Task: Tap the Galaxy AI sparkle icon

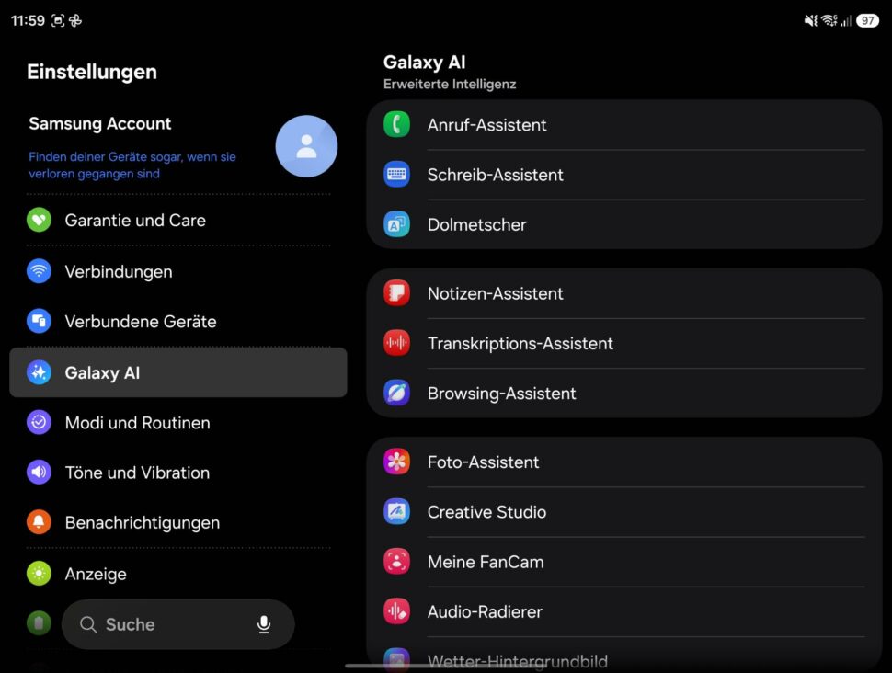Action: tap(40, 372)
